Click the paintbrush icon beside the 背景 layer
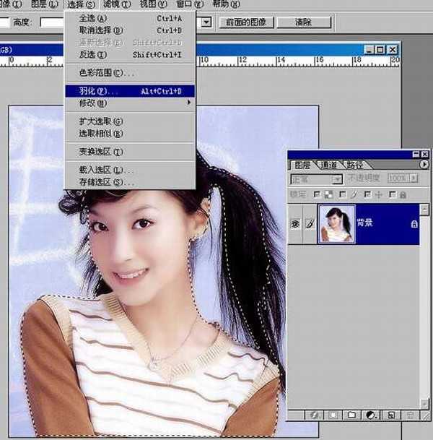The width and height of the screenshot is (433, 440). click(310, 224)
